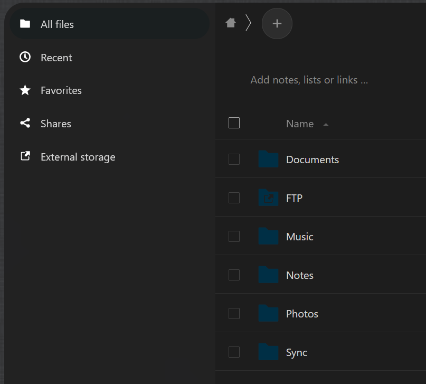Open the new file plus button
Viewport: 426px width, 384px height.
click(x=277, y=23)
